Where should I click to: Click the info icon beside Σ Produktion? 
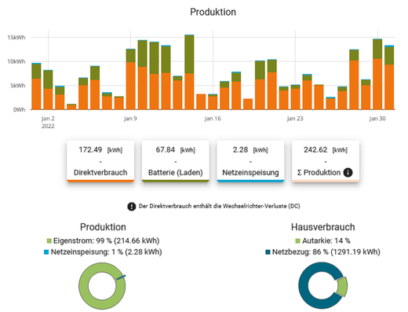coord(348,172)
